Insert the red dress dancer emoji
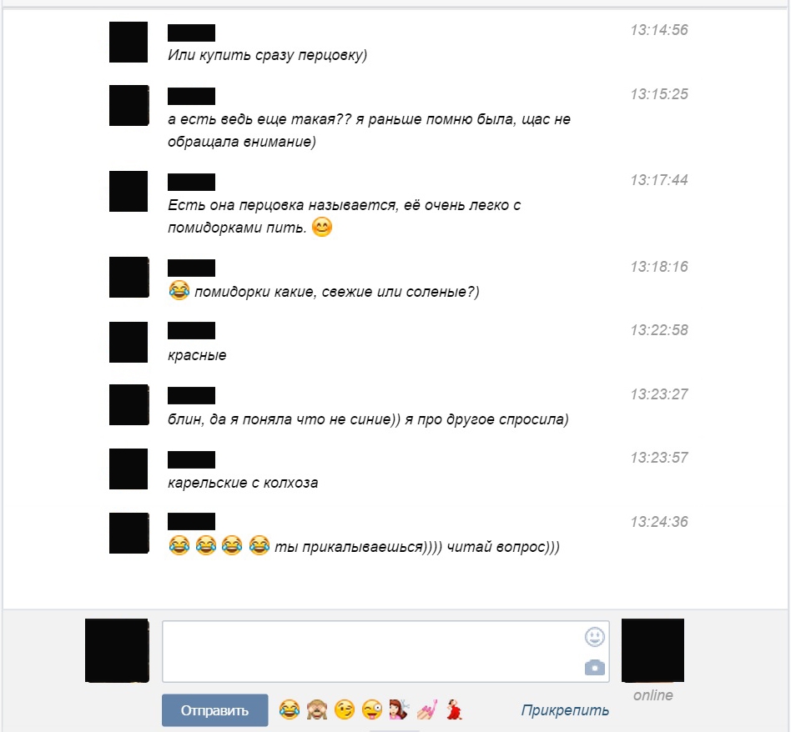 click(454, 709)
